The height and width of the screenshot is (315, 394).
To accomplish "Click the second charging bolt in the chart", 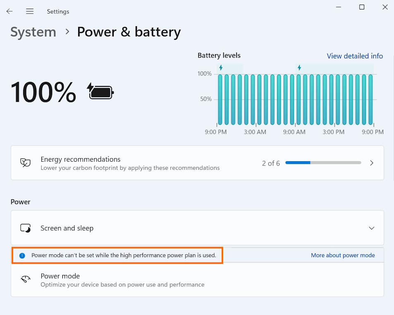I will click(299, 67).
